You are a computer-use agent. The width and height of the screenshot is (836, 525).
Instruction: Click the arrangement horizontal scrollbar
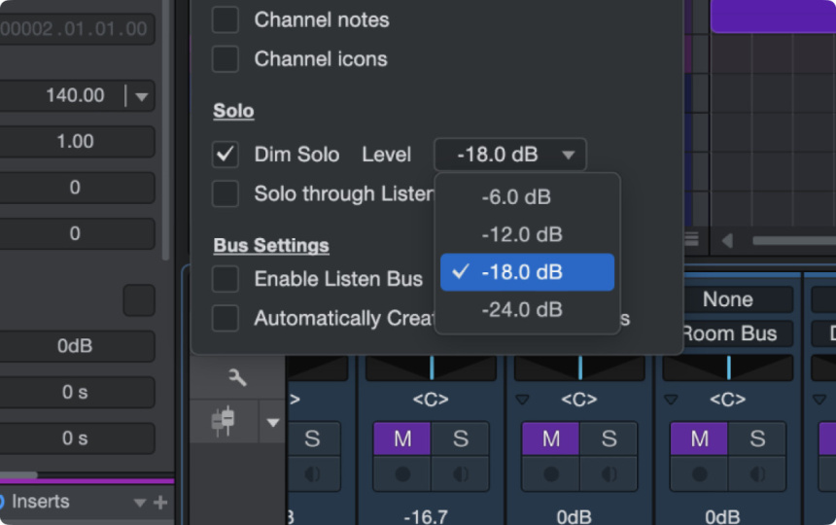point(794,241)
